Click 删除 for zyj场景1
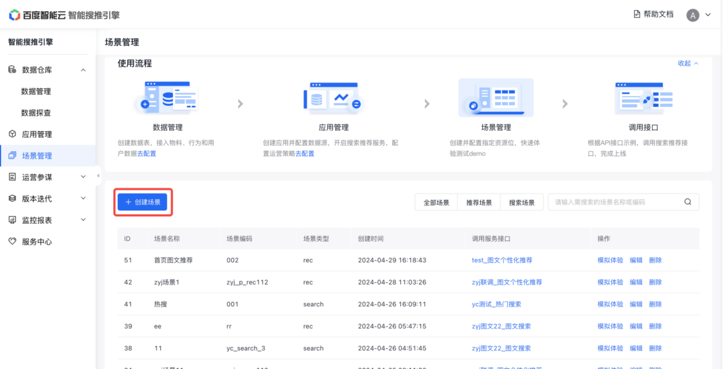 (655, 282)
